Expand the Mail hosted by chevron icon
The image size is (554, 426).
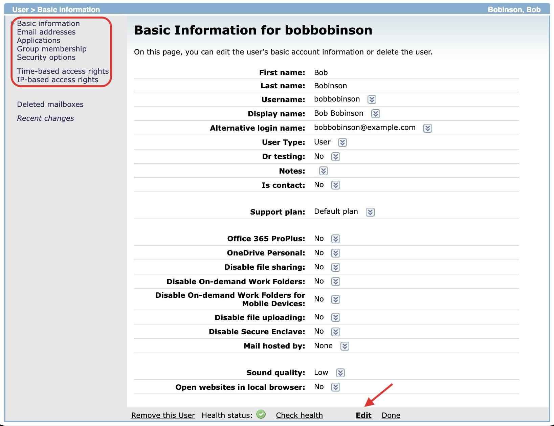345,346
